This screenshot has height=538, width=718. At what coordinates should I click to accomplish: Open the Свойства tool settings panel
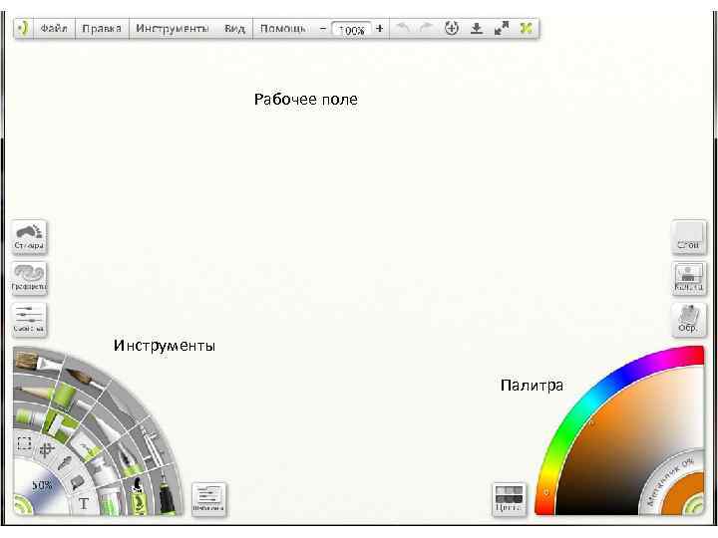29,320
